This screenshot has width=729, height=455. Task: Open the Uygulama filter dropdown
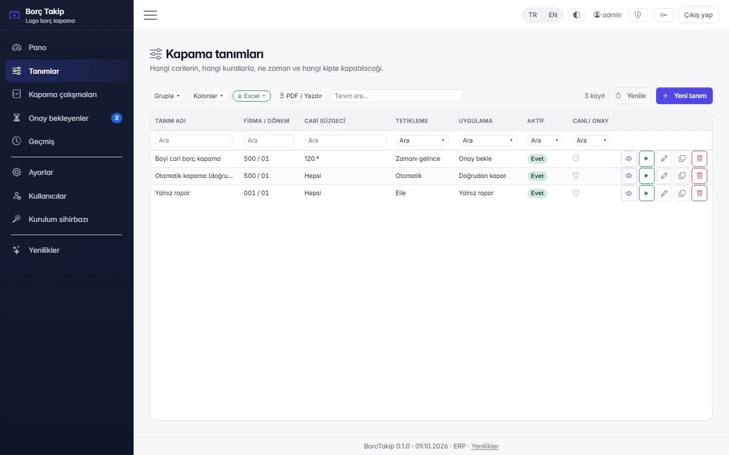488,141
